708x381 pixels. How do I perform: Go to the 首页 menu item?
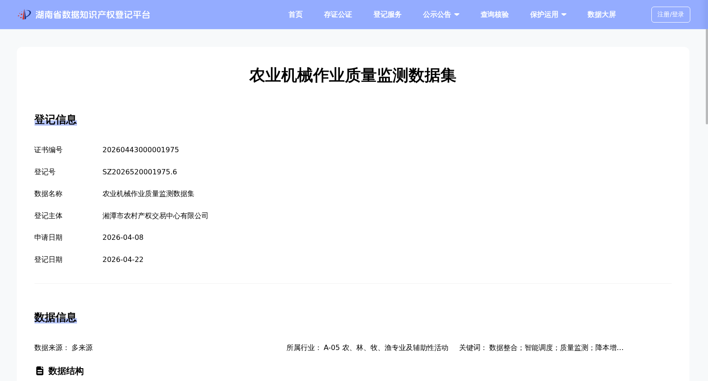click(x=296, y=15)
